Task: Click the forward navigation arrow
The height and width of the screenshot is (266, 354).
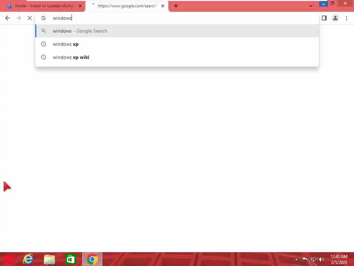Action: (19, 18)
